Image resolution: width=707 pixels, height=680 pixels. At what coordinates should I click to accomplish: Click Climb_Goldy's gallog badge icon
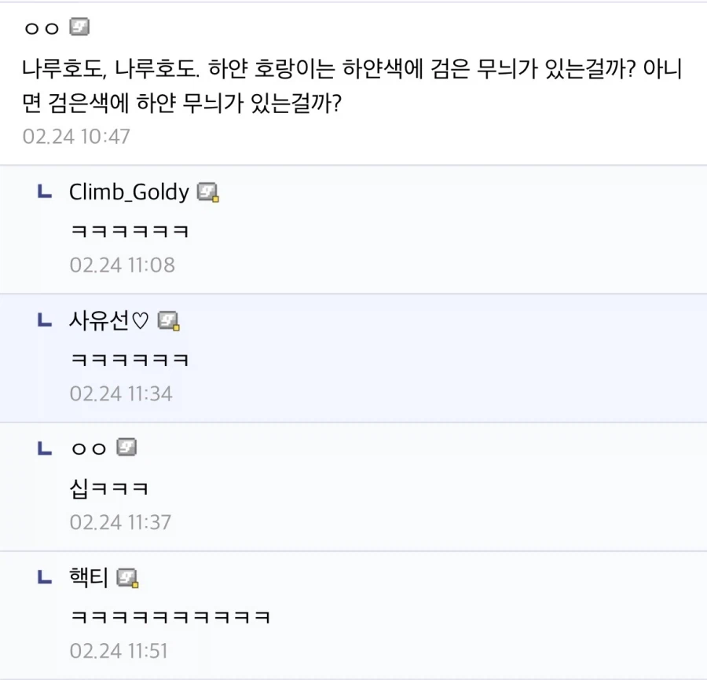coord(207,192)
